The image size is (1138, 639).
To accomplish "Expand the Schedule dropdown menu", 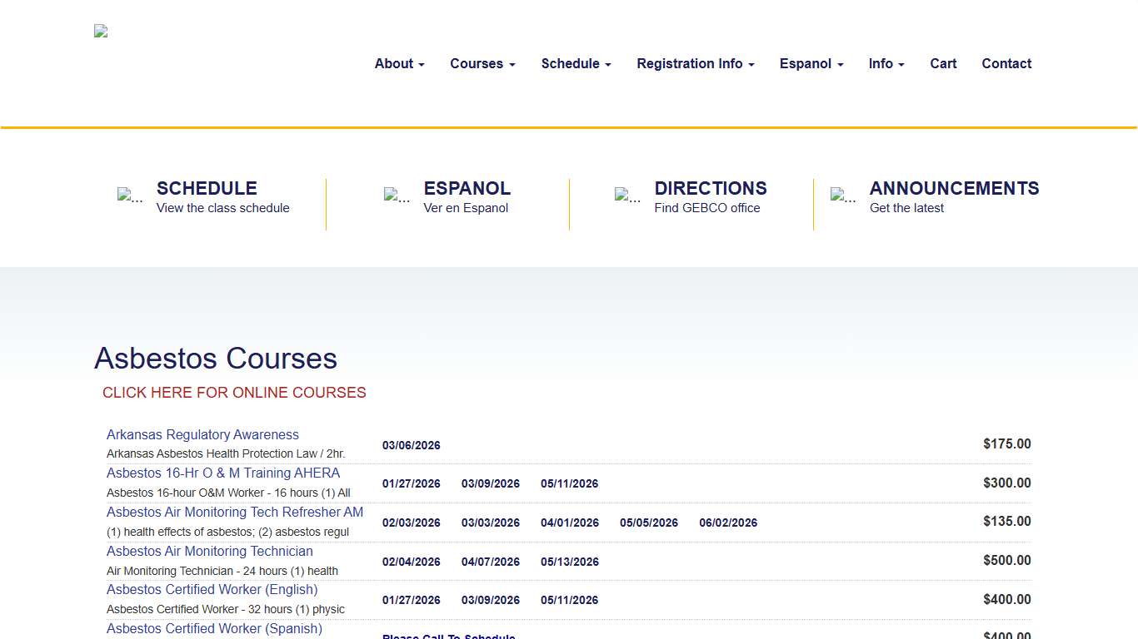I will click(576, 63).
